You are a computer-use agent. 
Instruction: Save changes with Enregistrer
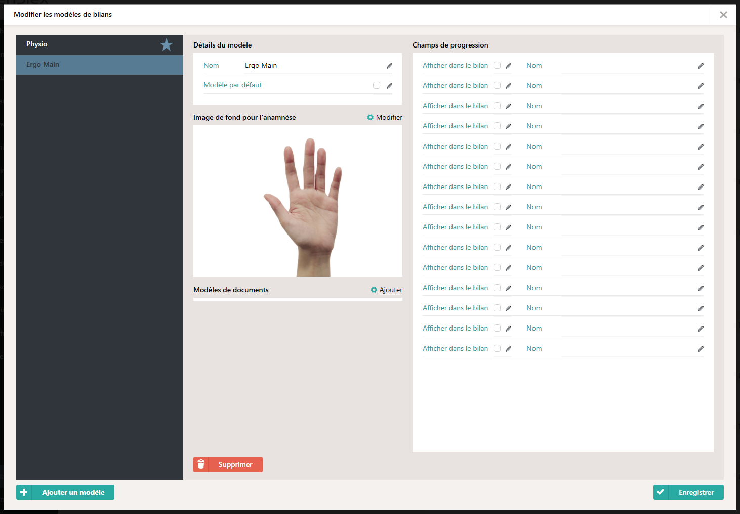[x=688, y=492]
